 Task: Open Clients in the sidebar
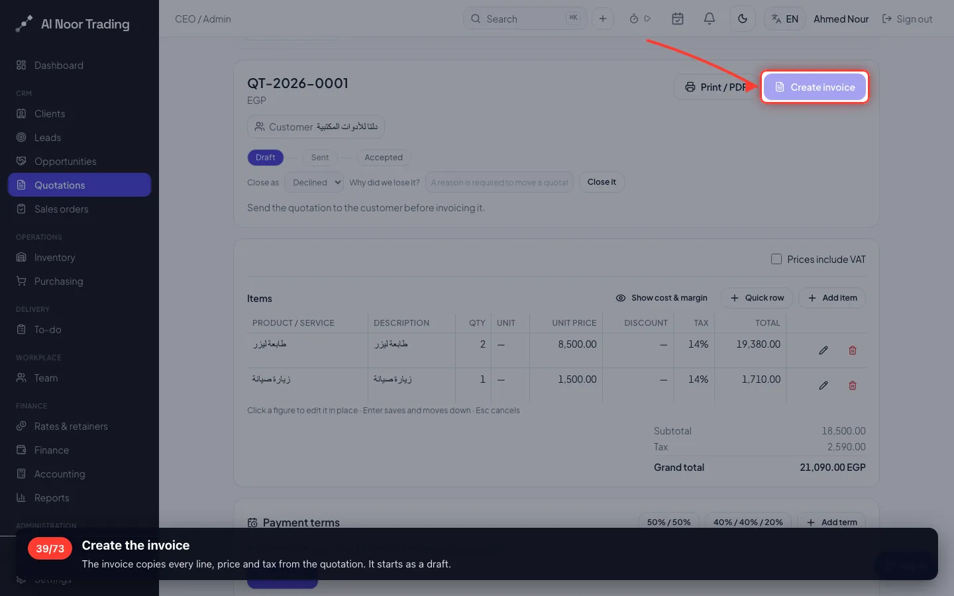point(79,113)
